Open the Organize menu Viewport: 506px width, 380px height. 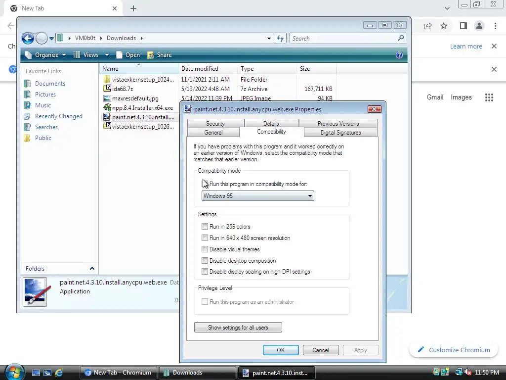pos(45,55)
